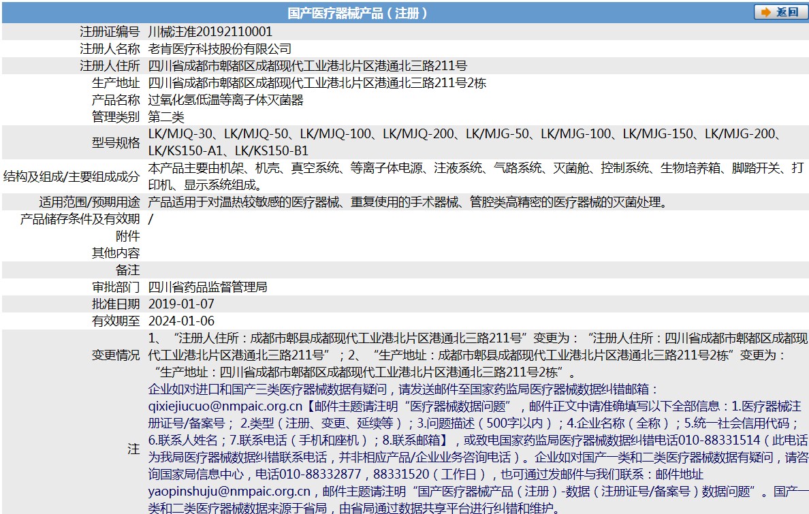Click the 适用范围/预期用途 label
Image resolution: width=809 pixels, height=514 pixels.
click(x=89, y=202)
